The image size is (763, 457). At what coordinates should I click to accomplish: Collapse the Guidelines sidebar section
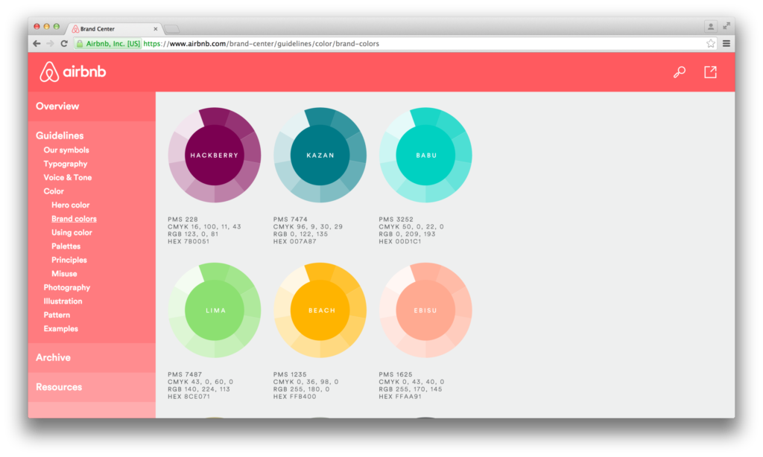click(60, 135)
